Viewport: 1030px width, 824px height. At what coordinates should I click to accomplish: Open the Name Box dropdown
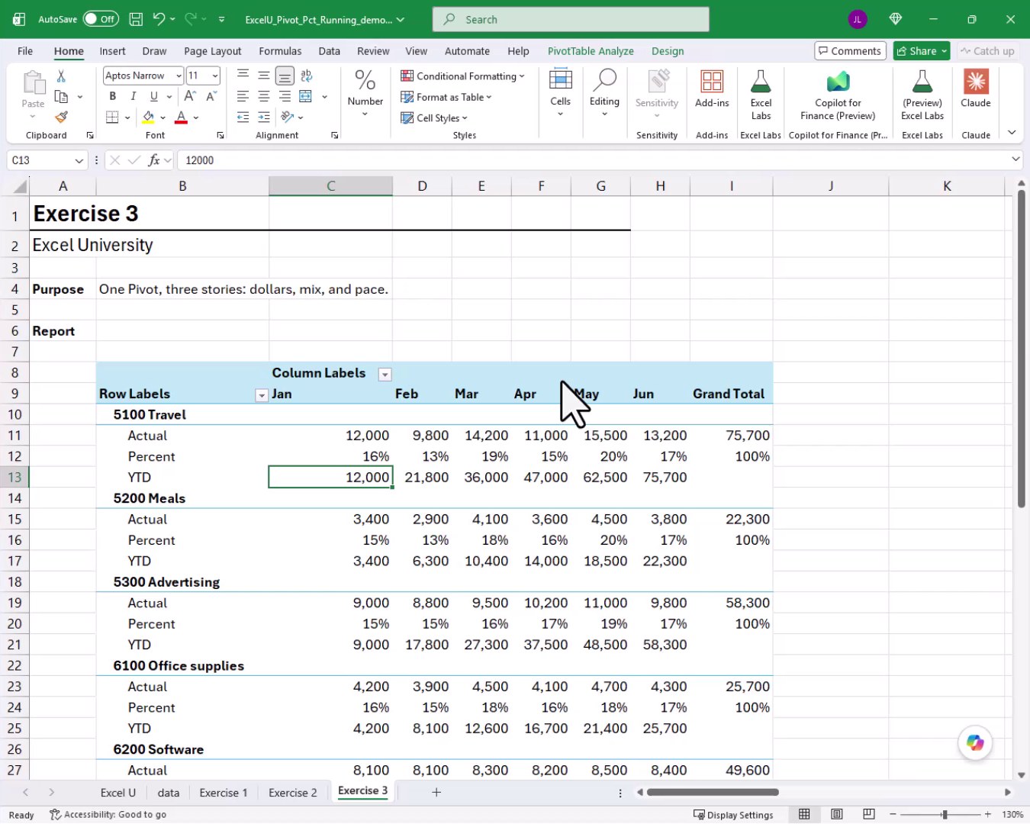tap(79, 160)
